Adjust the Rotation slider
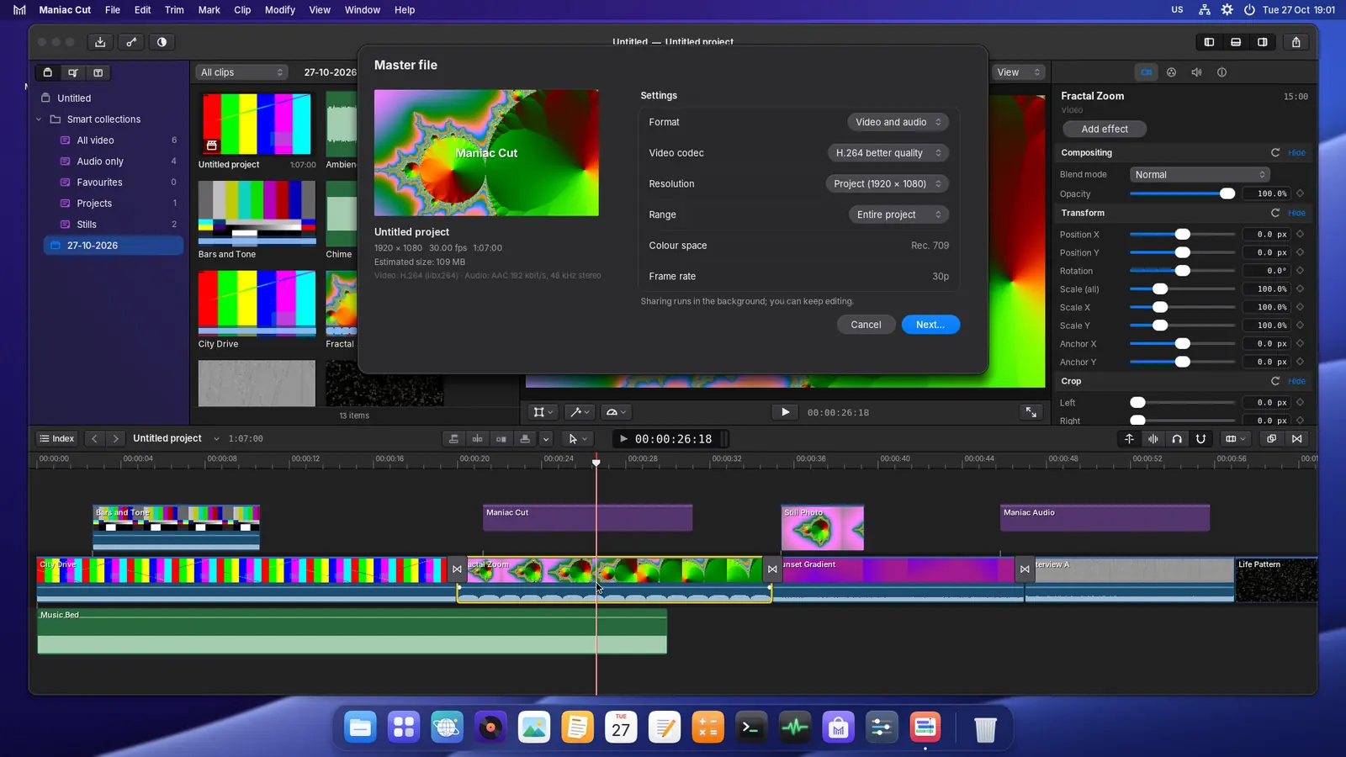Image resolution: width=1346 pixels, height=757 pixels. [x=1182, y=271]
